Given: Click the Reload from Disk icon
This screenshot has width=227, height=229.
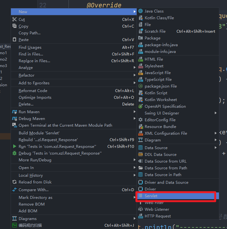Looking at the screenshot, I should (x=14, y=182).
